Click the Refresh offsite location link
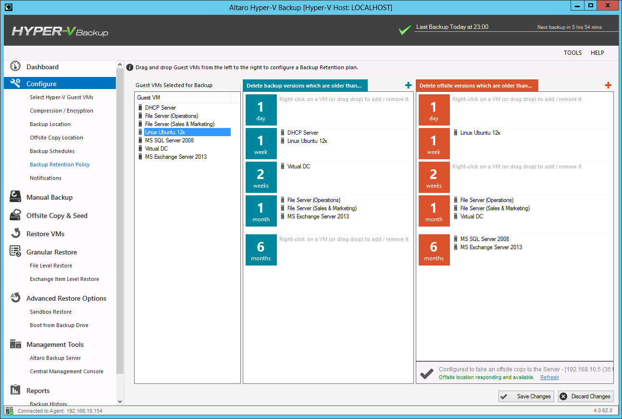This screenshot has width=622, height=419. 549,377
